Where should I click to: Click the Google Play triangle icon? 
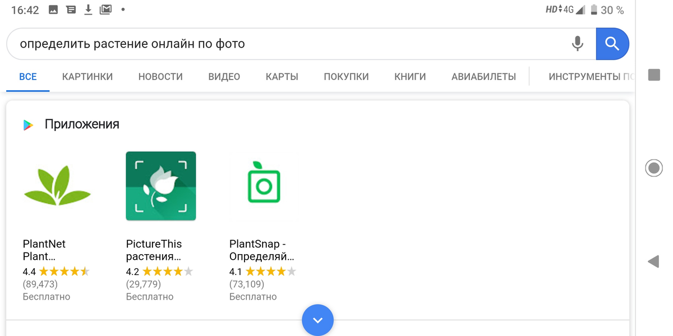tap(27, 124)
